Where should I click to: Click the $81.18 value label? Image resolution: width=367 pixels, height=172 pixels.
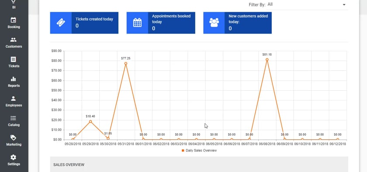[267, 54]
